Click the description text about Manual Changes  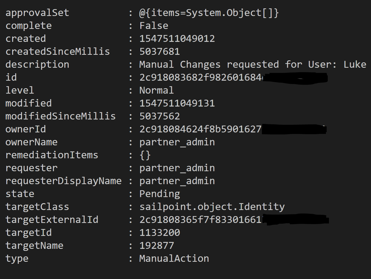pos(252,64)
